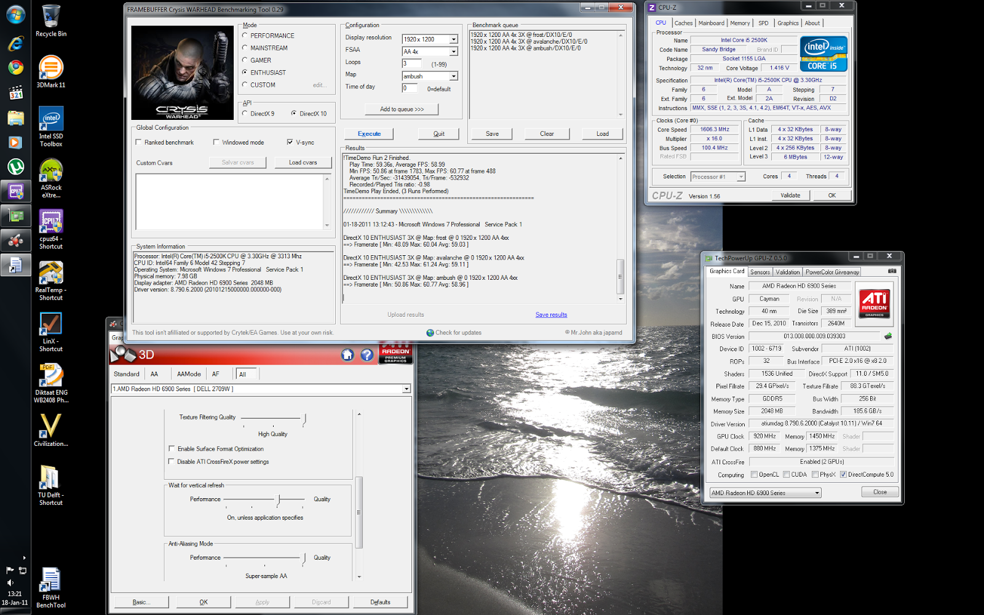Click the Catalyst home icon
This screenshot has height=615, width=984.
coord(347,355)
